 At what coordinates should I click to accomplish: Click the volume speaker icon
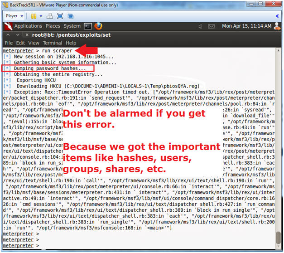coord(200,26)
